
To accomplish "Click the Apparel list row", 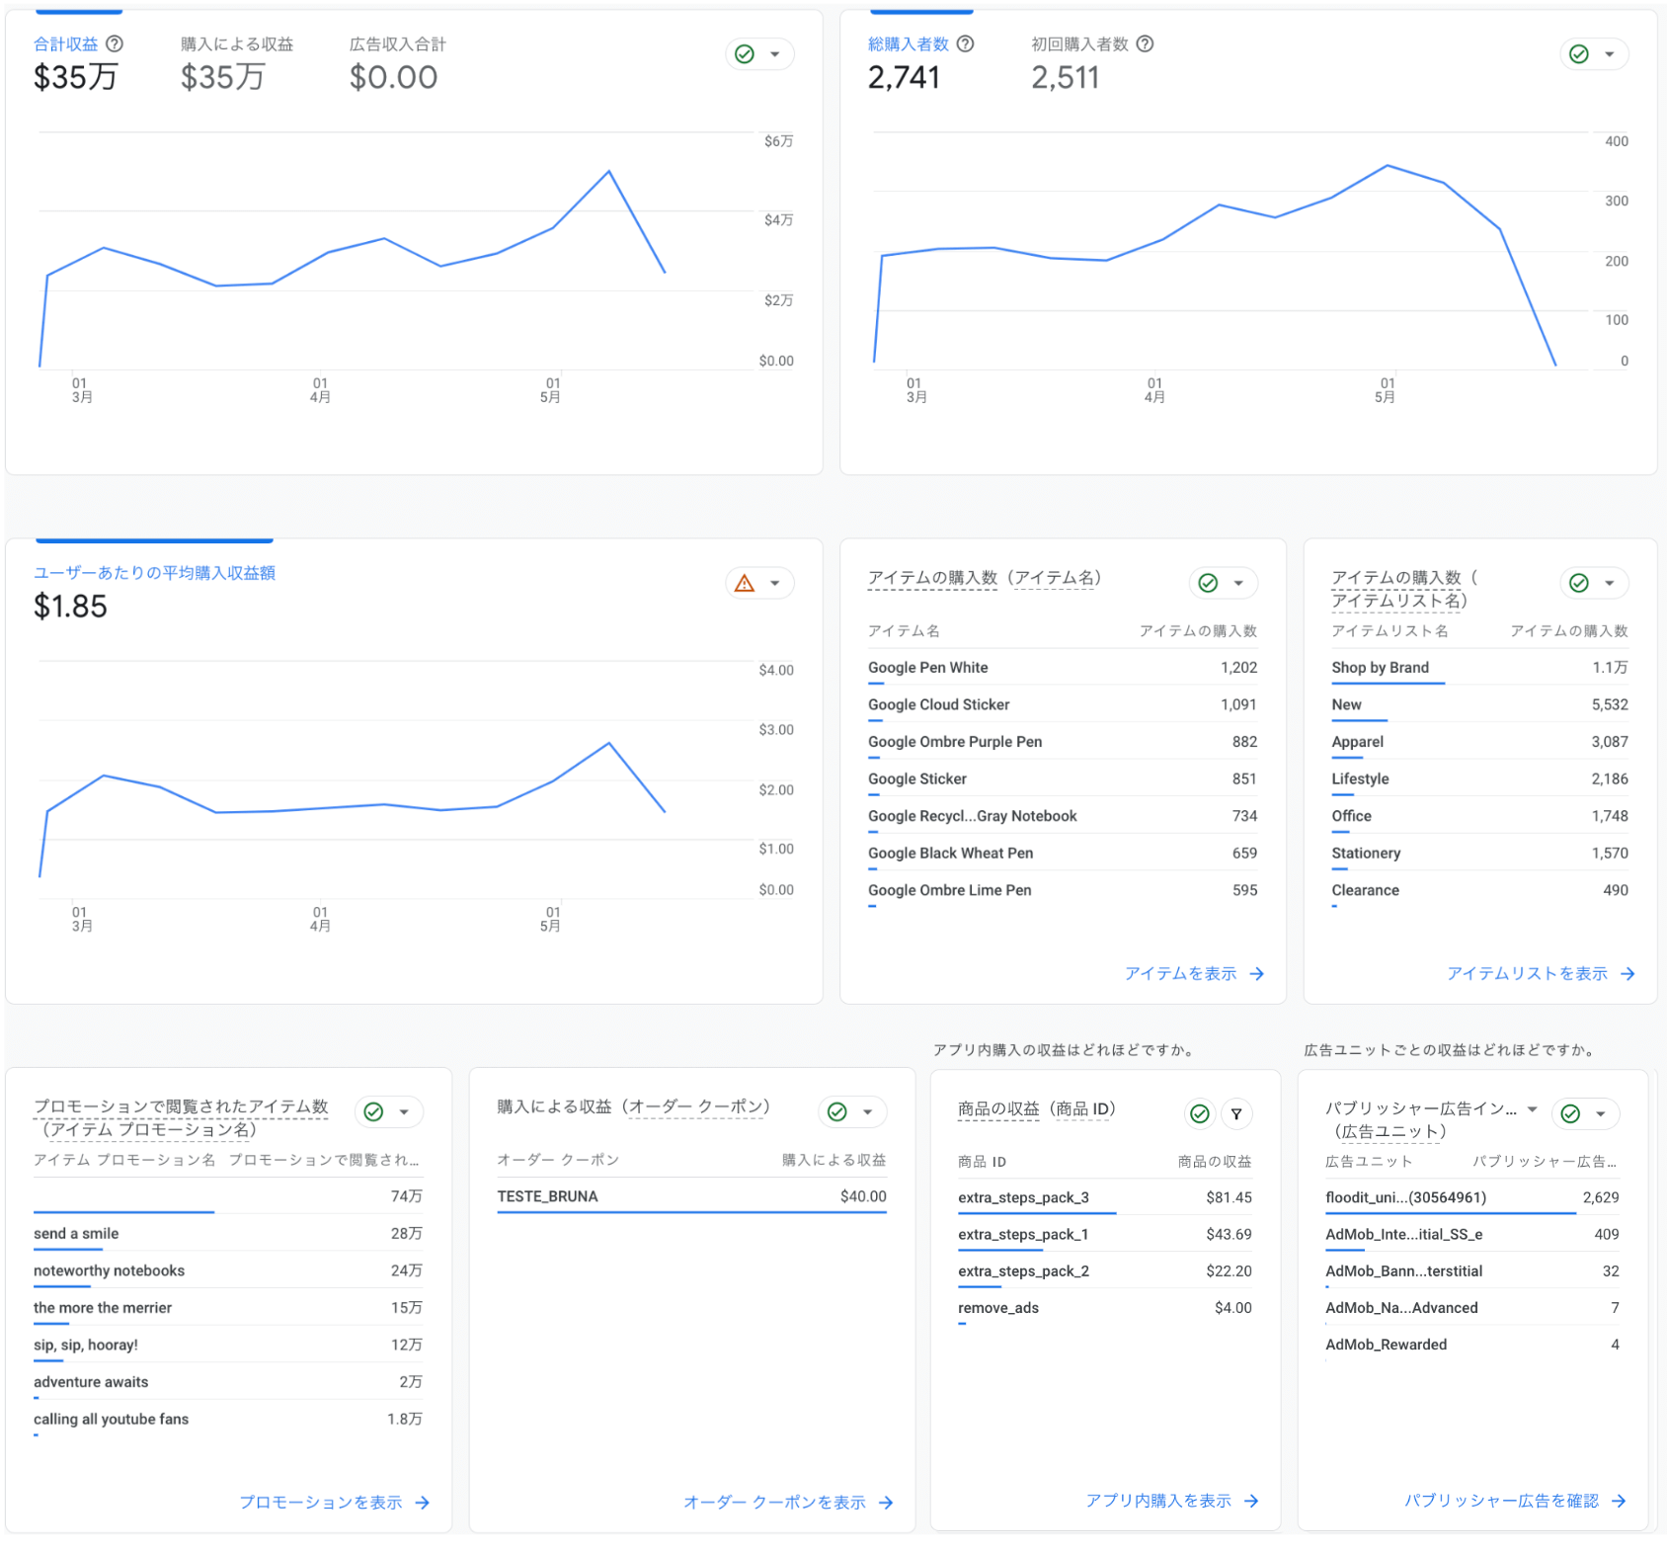I will 1479,742.
